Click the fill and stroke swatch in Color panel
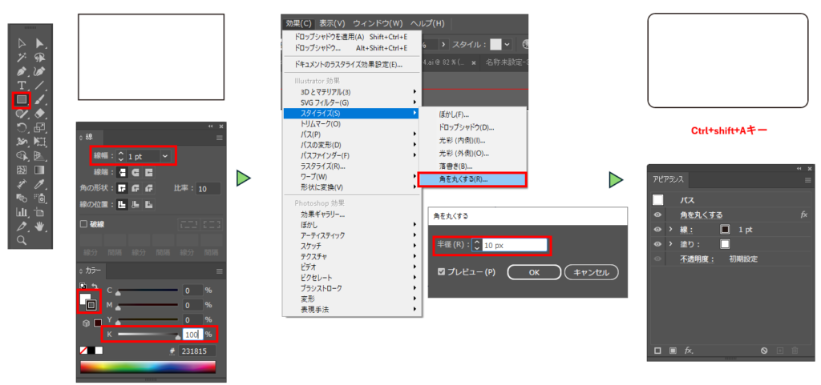The height and width of the screenshot is (385, 821). [87, 301]
